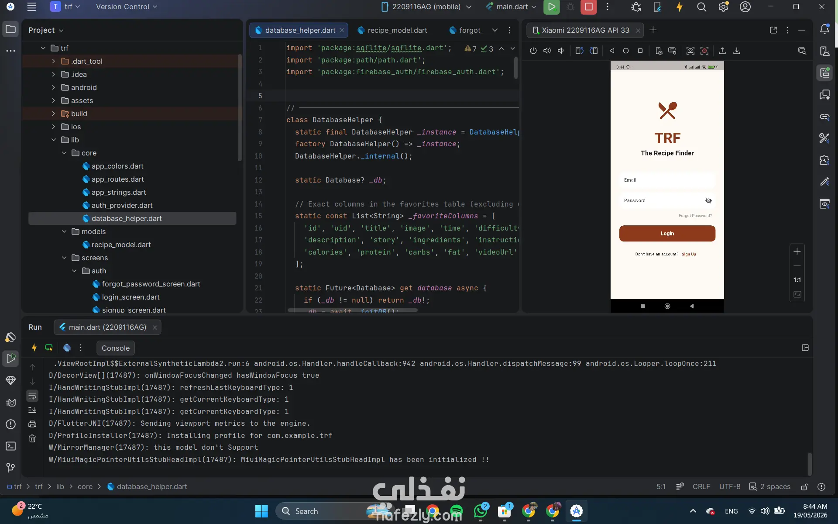Open the main hamburger menu
The image size is (838, 524).
pyautogui.click(x=31, y=7)
